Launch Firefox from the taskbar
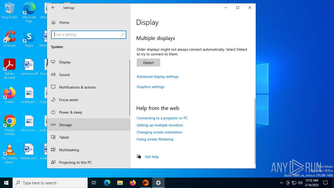 133,183
